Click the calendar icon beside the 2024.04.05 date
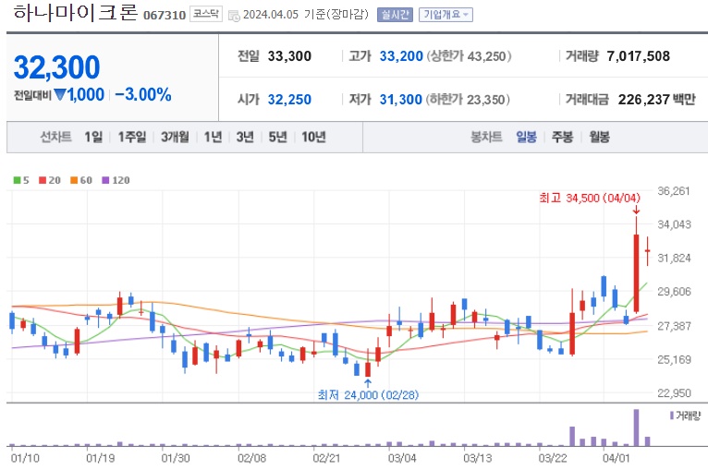The width and height of the screenshot is (708, 470). [234, 16]
